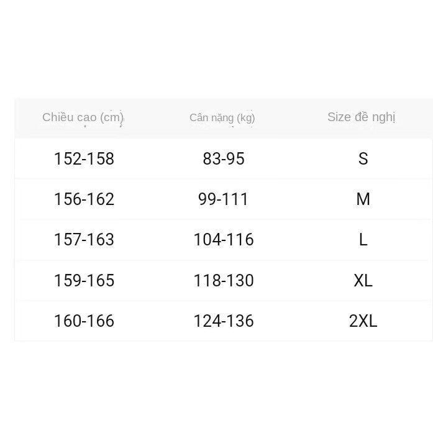Select the weight cell 83-95
Screen dimensions: 433x433
click(x=224, y=159)
